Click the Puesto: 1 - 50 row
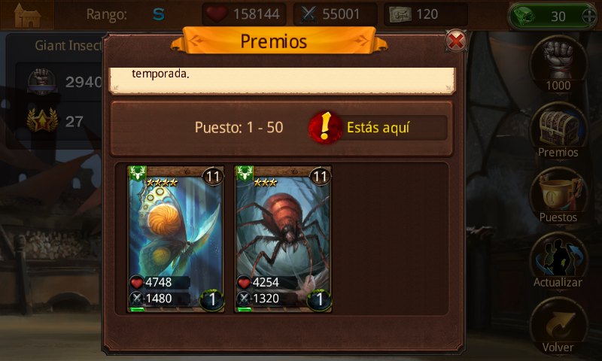The height and width of the screenshot is (361, 602). pyautogui.click(x=281, y=128)
